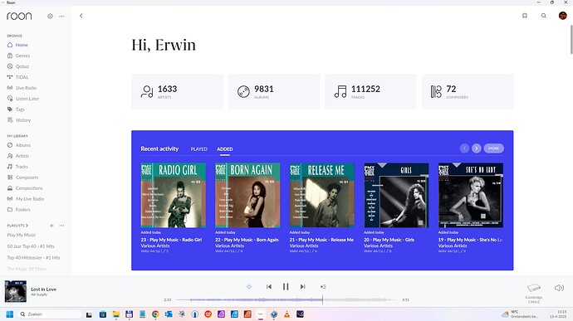Screen dimensions: 573x321
Task: Open the 9831 Albums stat card
Action: (x=274, y=91)
